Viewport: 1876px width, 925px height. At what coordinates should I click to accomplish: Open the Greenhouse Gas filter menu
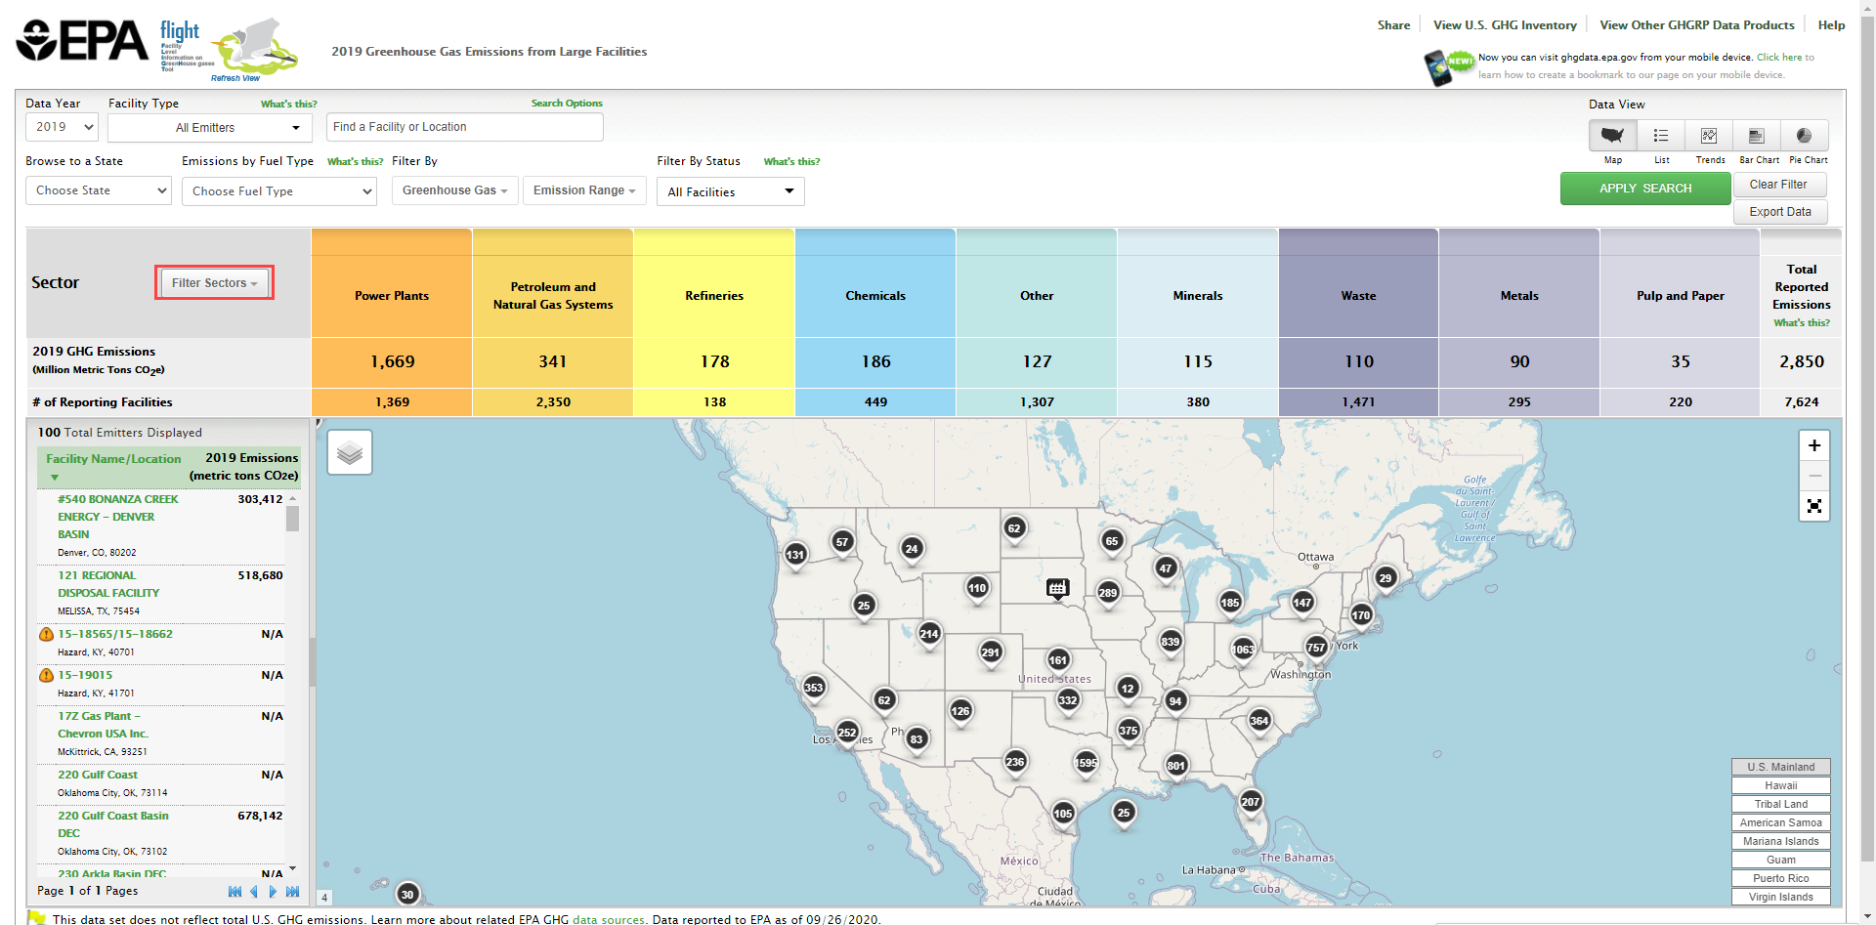[x=454, y=190]
